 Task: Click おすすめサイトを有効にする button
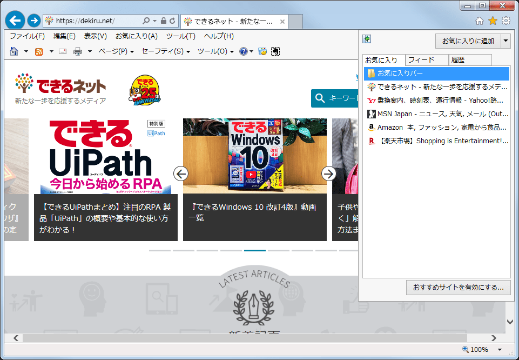[459, 288]
